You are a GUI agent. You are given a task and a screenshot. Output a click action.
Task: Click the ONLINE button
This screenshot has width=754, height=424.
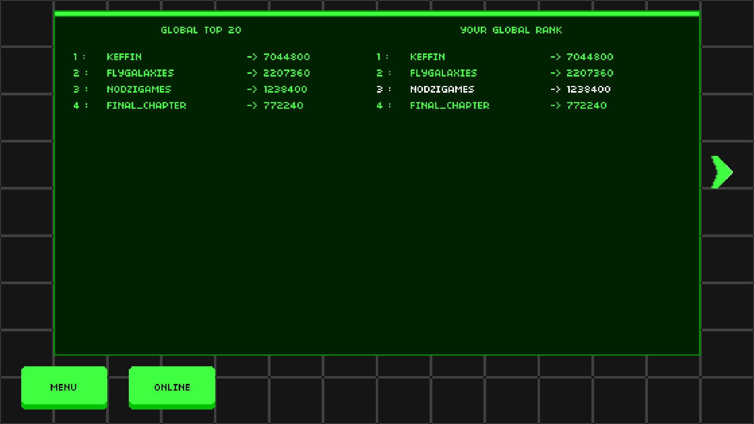pyautogui.click(x=172, y=387)
